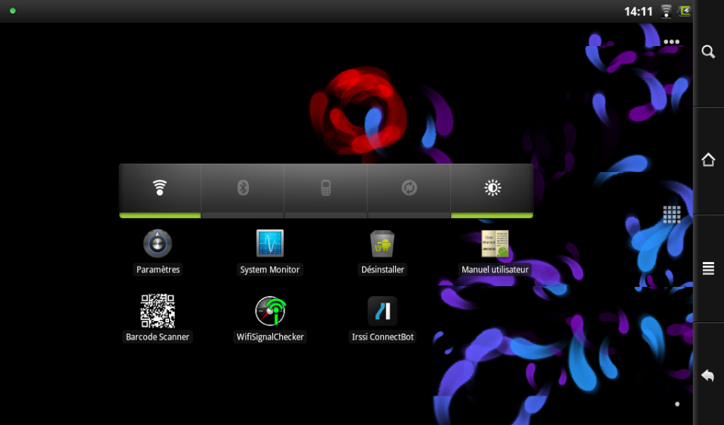Toggle screen brightness in the power widget
This screenshot has width=724, height=425.
pyautogui.click(x=492, y=189)
